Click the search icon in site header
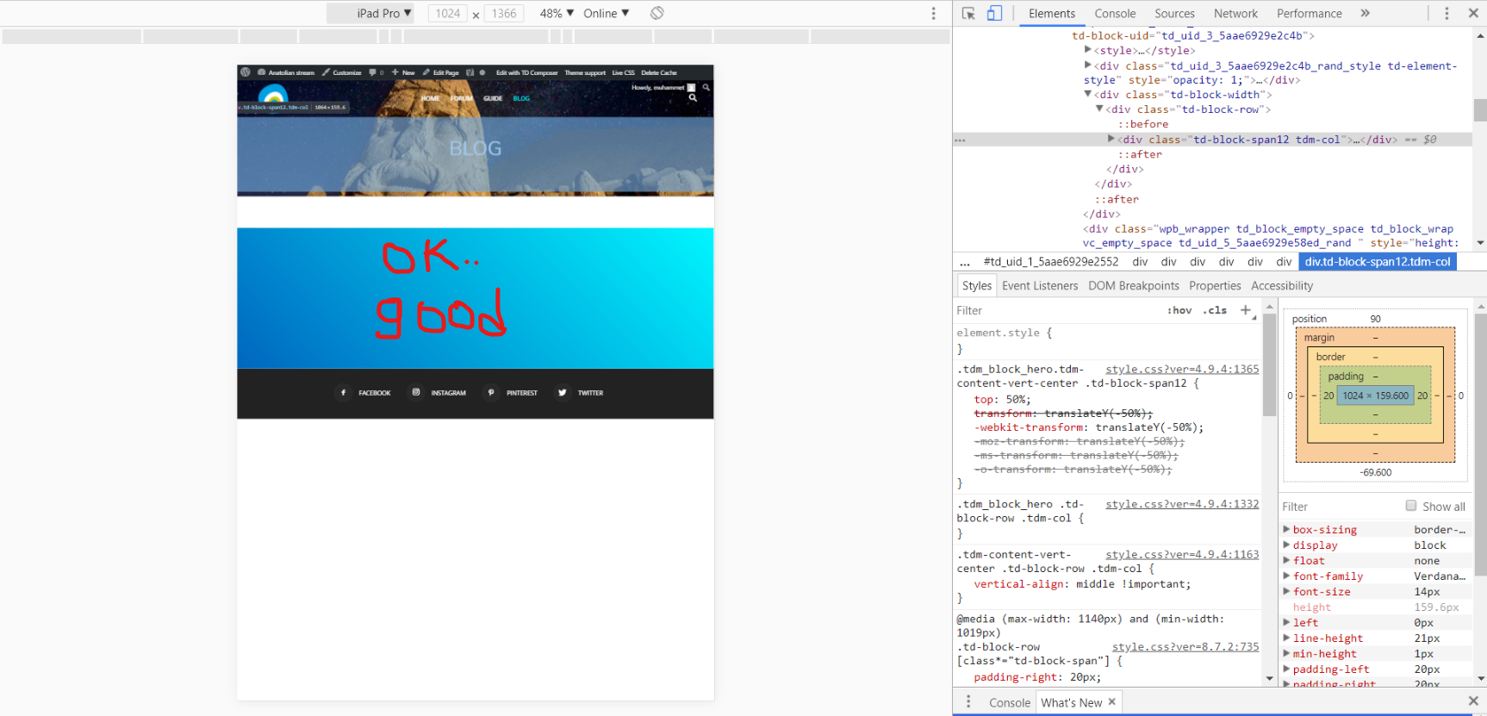The height and width of the screenshot is (716, 1487). click(x=693, y=98)
